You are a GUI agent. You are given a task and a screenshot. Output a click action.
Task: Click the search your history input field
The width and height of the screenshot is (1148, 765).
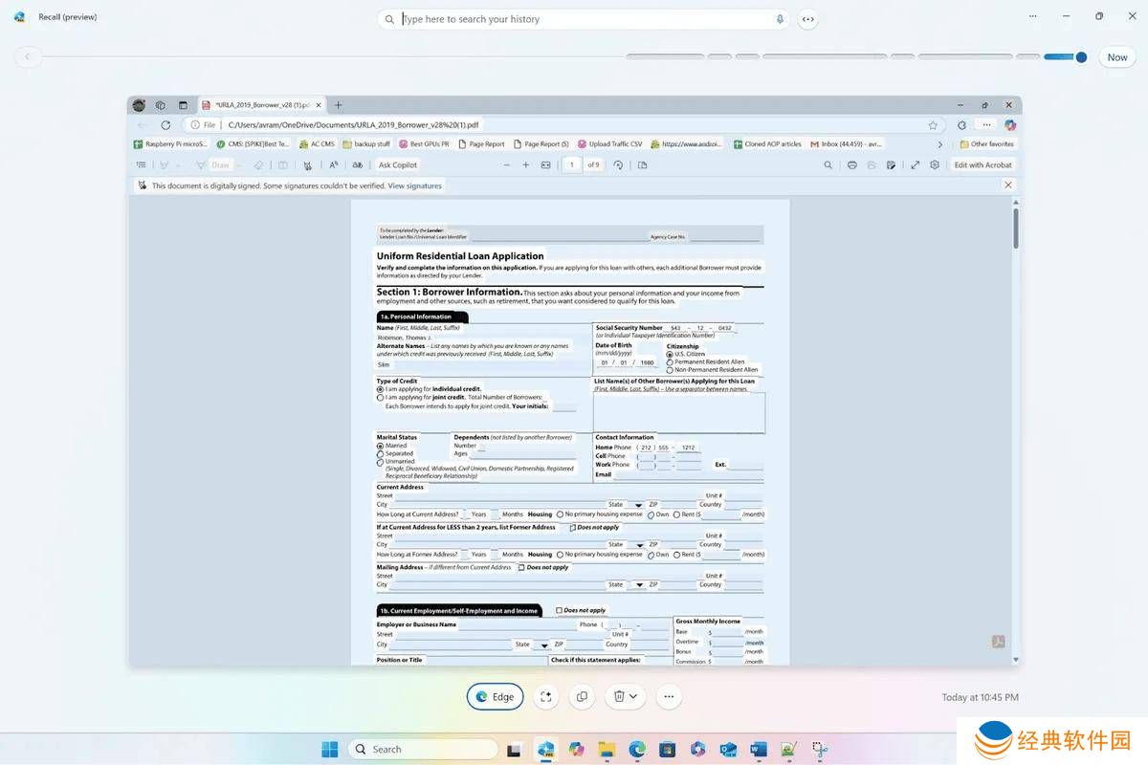[584, 19]
